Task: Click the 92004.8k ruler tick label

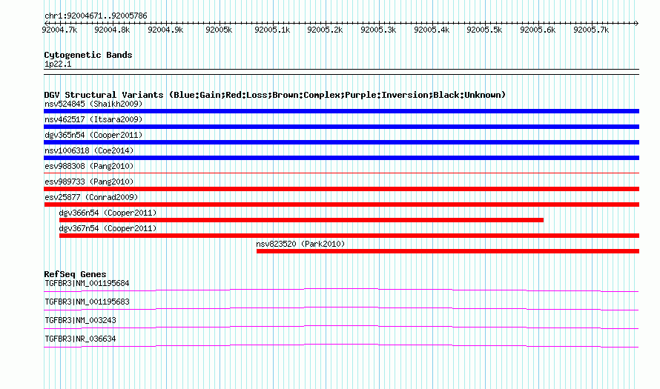Action: pyautogui.click(x=112, y=30)
